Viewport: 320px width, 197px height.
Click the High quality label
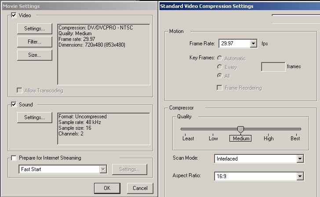[x=269, y=139]
